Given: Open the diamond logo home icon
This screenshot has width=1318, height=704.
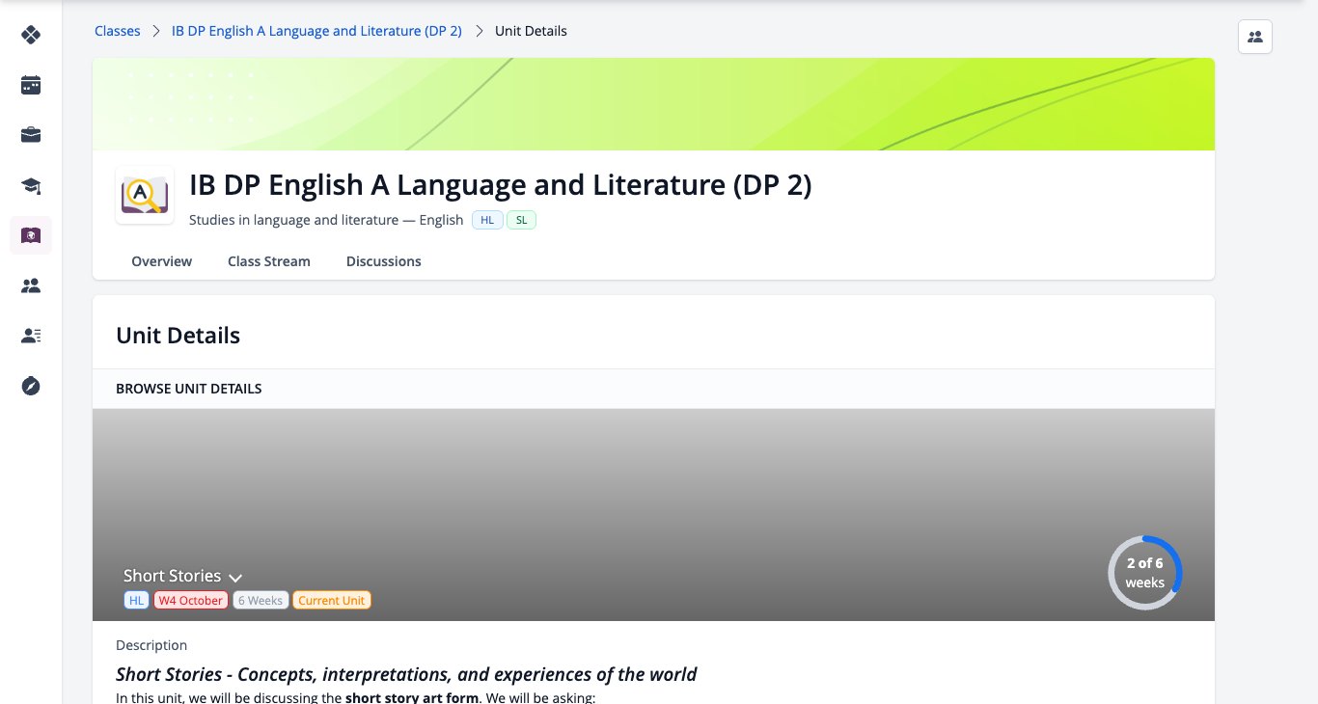Looking at the screenshot, I should [x=31, y=36].
